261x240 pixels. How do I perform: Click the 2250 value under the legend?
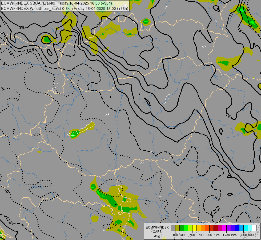point(235,235)
